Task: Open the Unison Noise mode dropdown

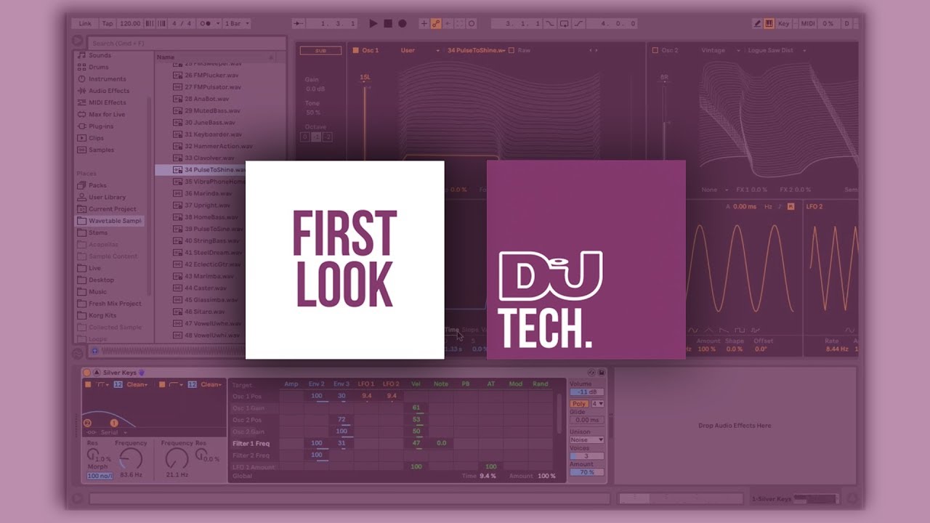Action: 586,439
